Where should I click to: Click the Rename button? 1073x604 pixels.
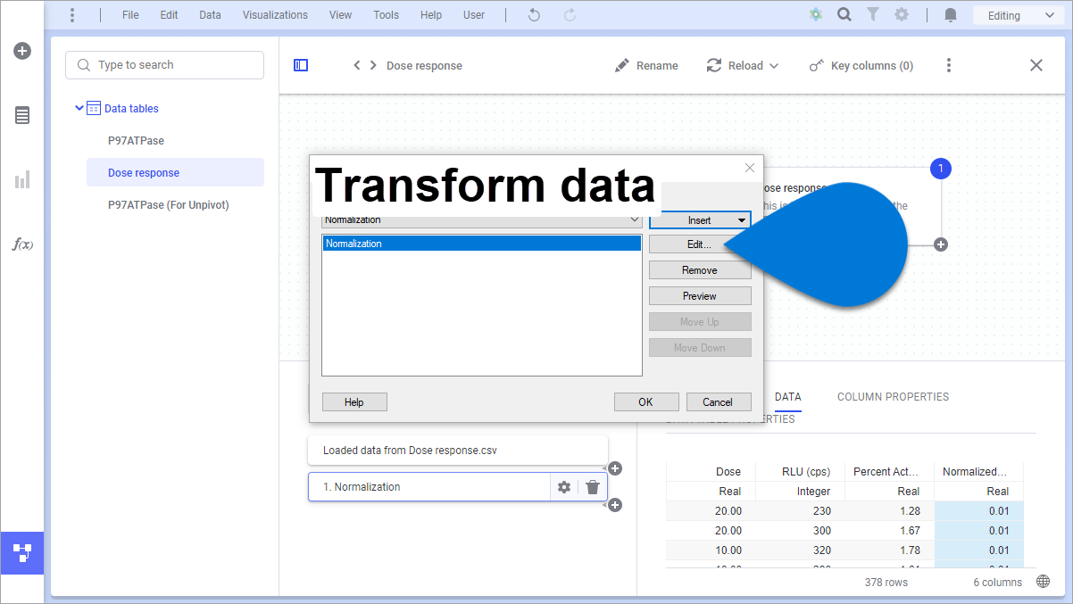coord(646,66)
